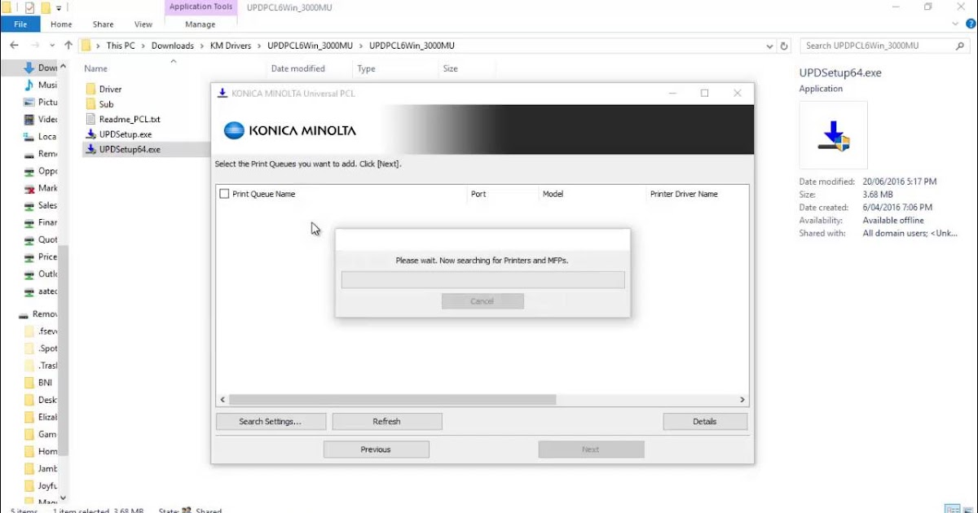This screenshot has height=513, width=978.
Task: Open the aatec network drive
Action: pos(40,291)
